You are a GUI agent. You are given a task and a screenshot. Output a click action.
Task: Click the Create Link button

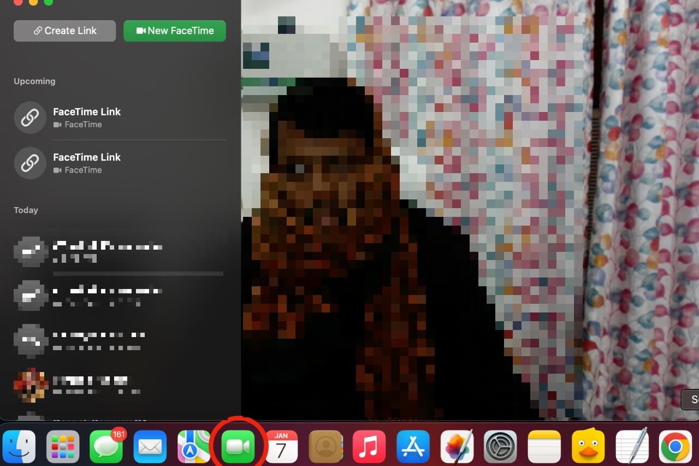coord(64,31)
